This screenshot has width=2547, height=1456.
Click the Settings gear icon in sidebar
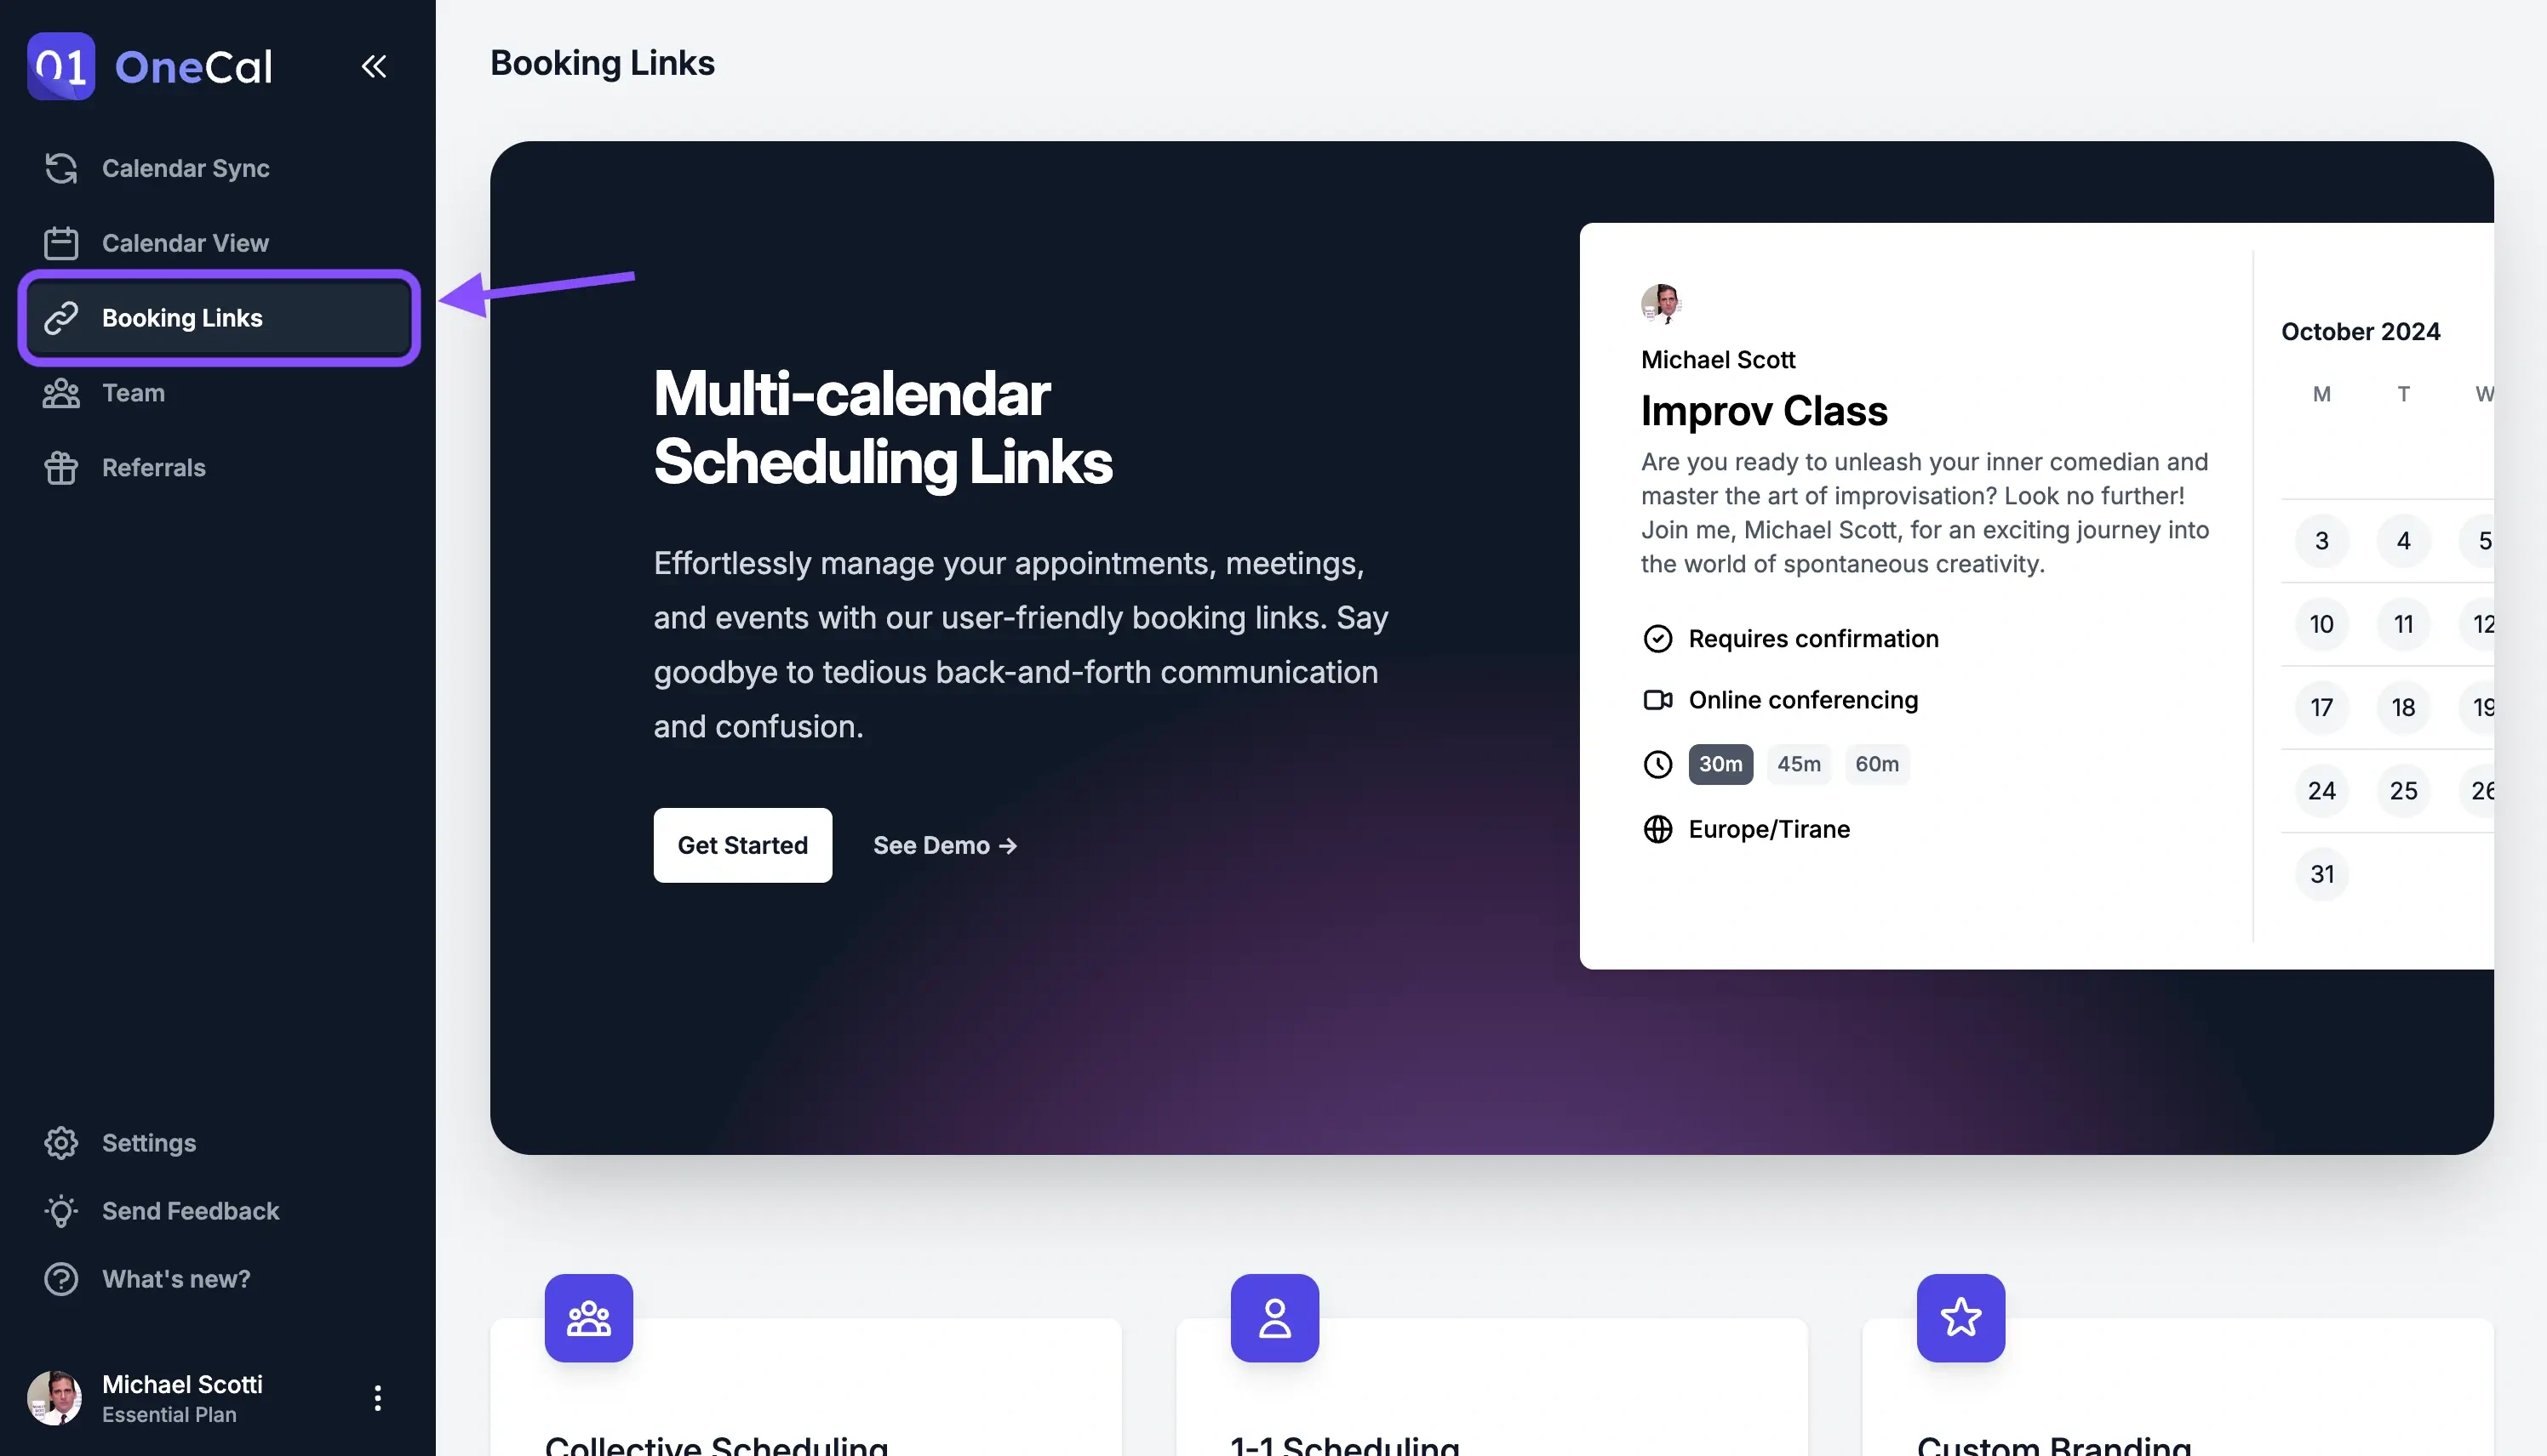(61, 1143)
